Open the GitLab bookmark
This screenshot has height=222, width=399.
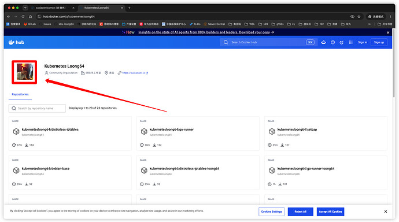(x=29, y=24)
